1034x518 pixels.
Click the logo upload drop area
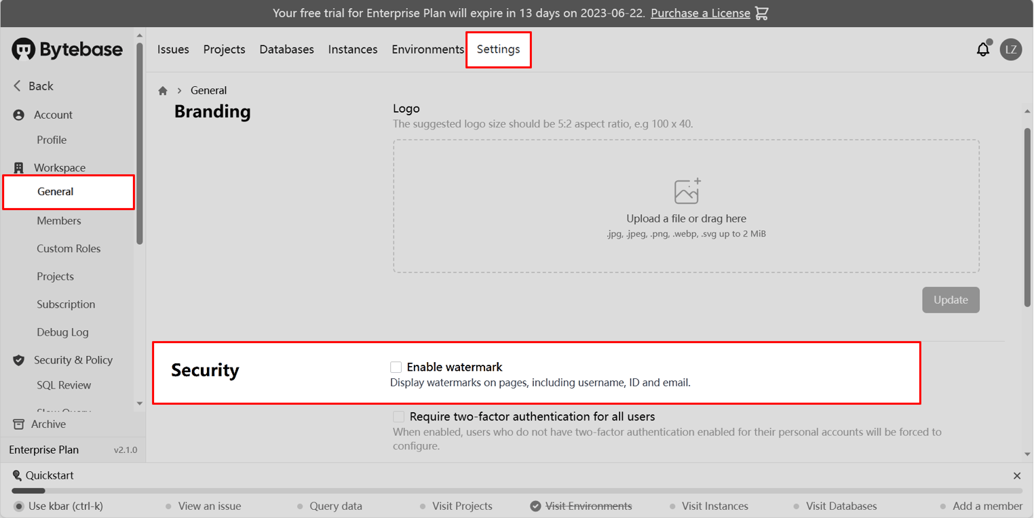(x=686, y=206)
